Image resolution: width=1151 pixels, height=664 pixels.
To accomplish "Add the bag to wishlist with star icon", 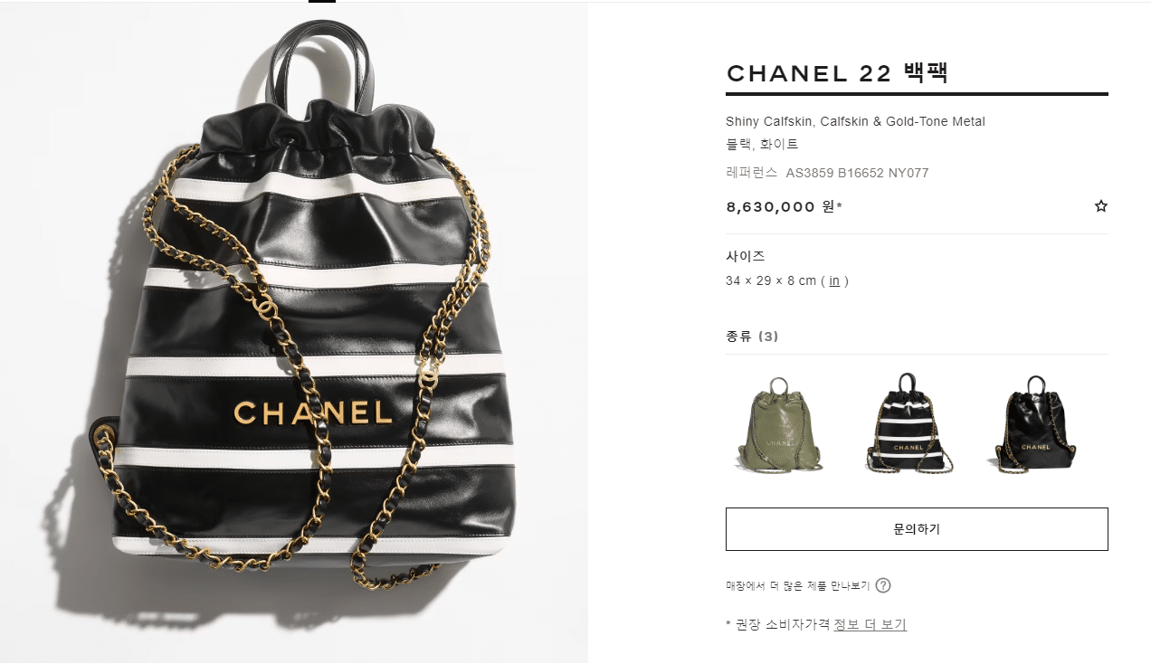I will pos(1100,206).
